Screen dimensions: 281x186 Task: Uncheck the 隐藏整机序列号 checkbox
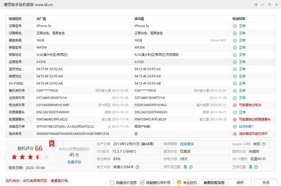pyautogui.click(x=142, y=183)
